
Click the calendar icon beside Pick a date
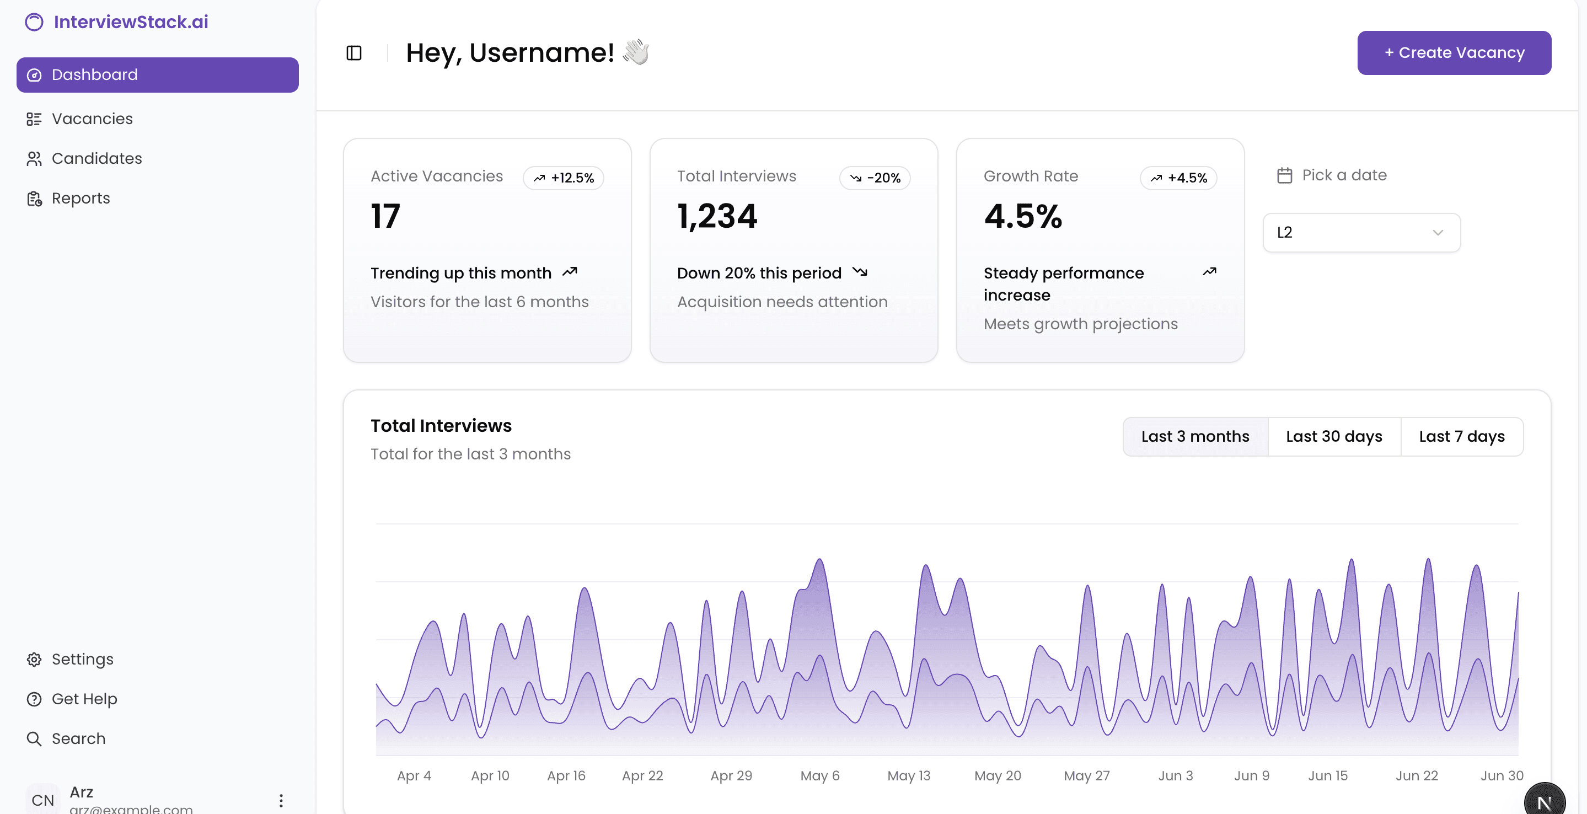(1284, 175)
